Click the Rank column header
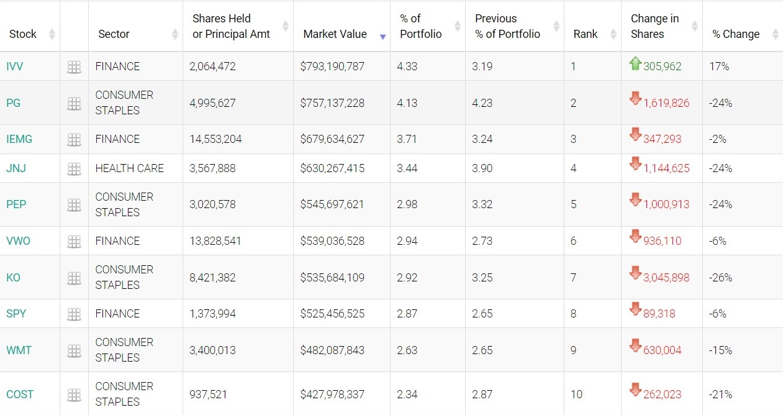Screen dimensions: 783x415 click(586, 34)
